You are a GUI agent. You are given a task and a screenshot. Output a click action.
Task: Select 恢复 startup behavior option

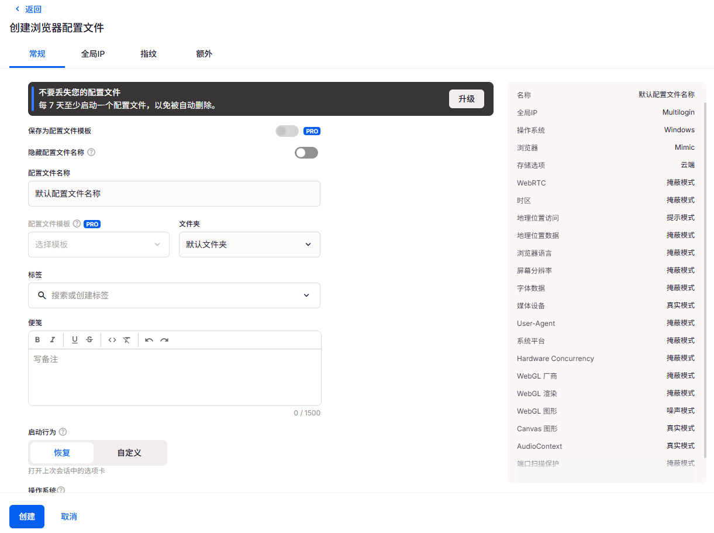62,453
